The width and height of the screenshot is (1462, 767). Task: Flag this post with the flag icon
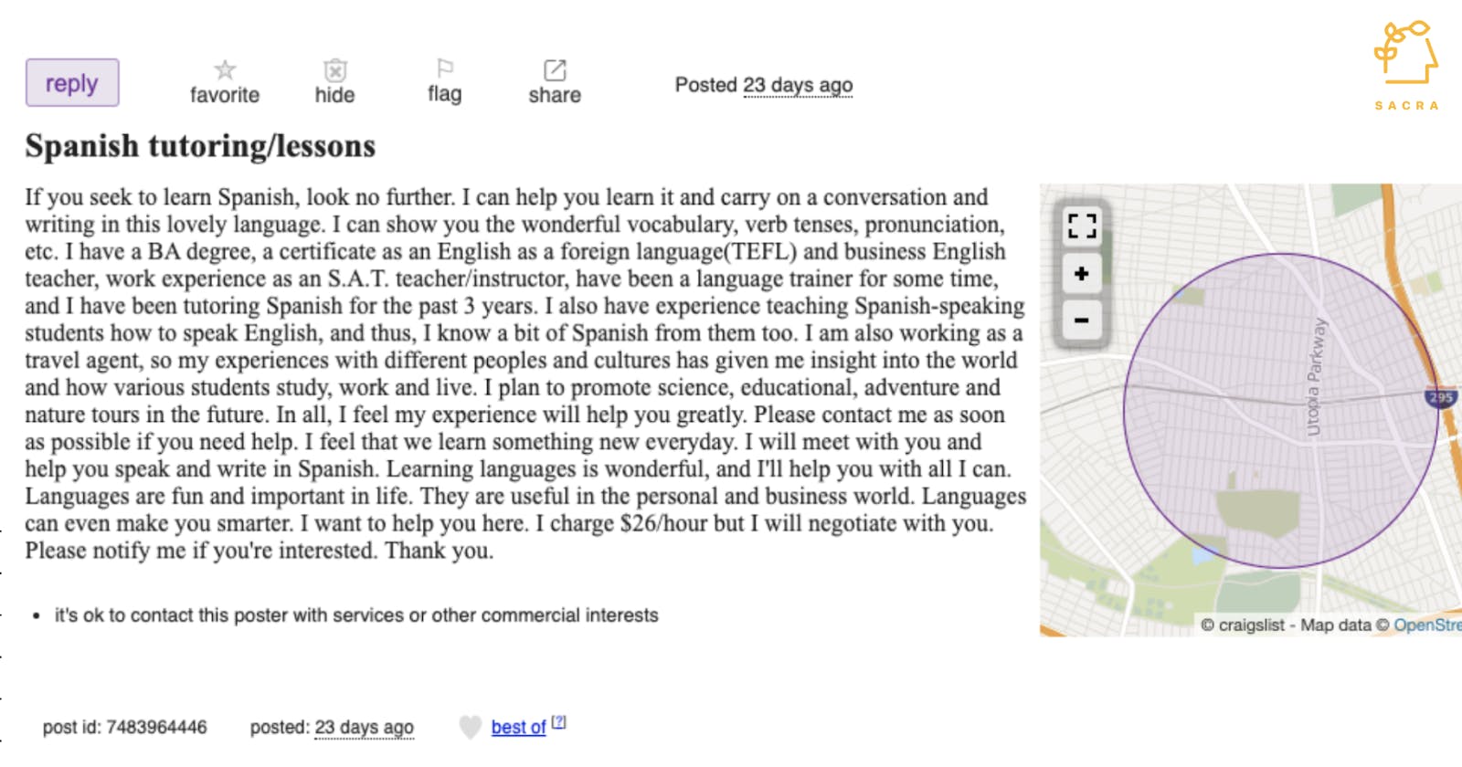pos(445,69)
